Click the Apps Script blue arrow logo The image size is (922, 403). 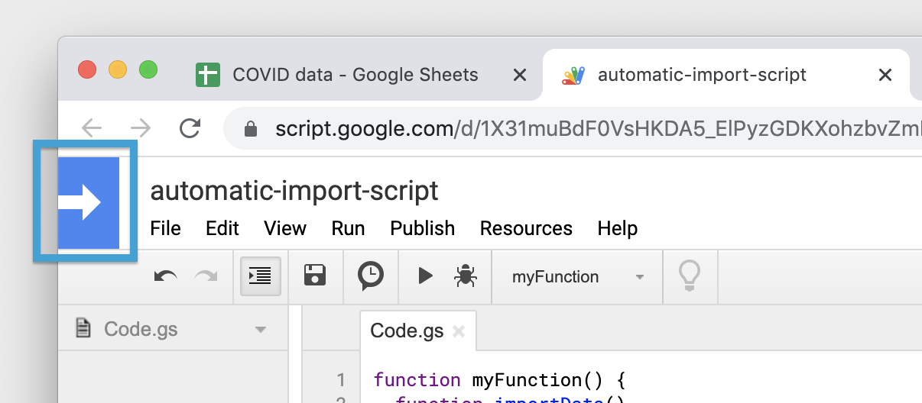89,203
